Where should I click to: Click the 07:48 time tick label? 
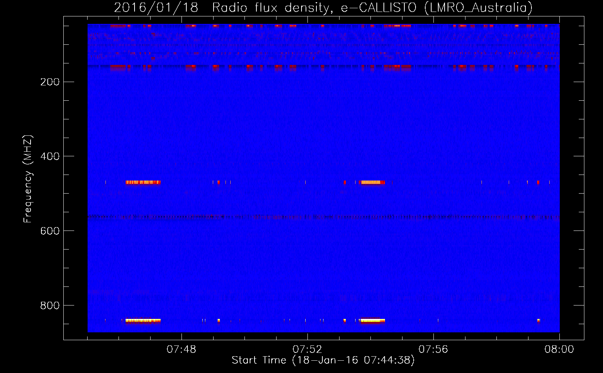(181, 350)
